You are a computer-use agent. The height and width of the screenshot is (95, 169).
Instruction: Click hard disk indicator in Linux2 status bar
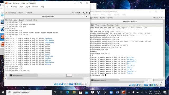pos(130,85)
